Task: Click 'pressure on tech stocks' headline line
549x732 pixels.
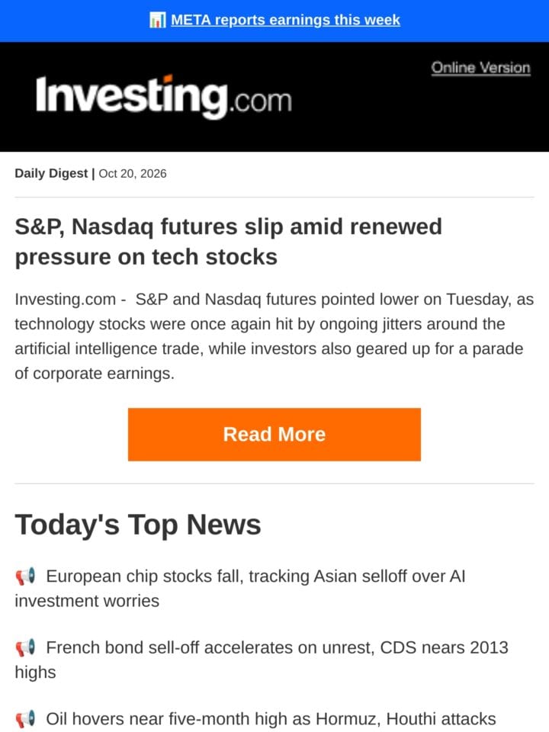Action: pos(146,257)
